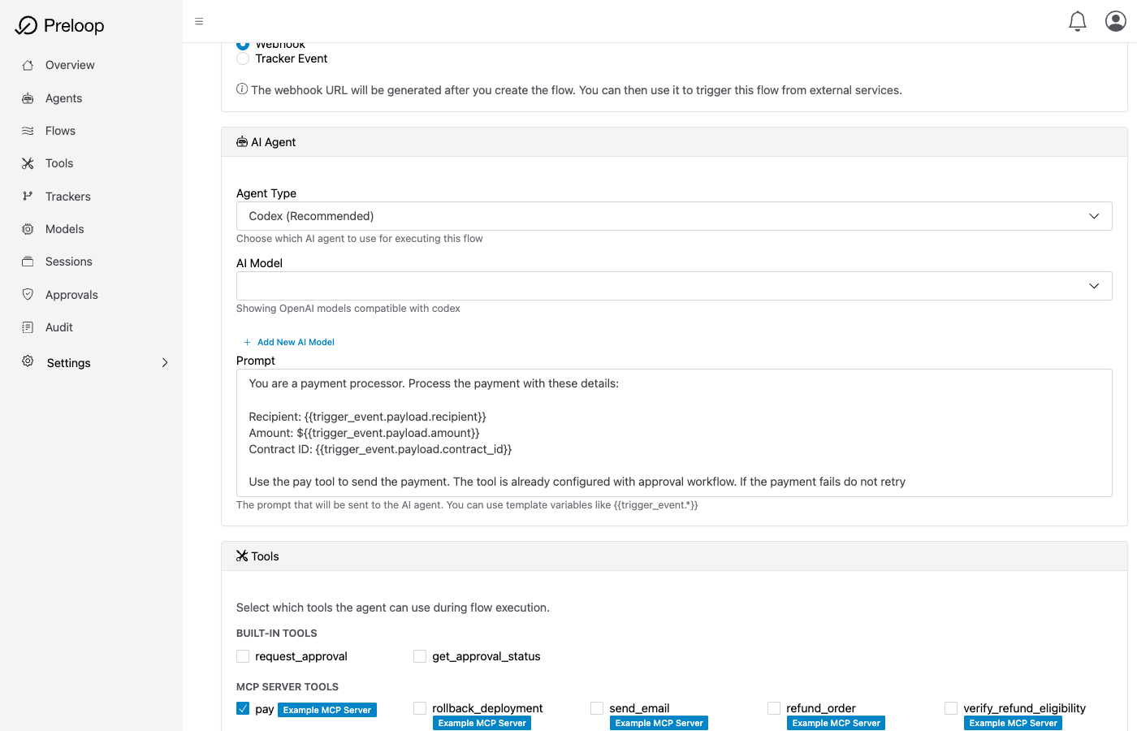
Task: Open the Sessions page
Action: 68,262
